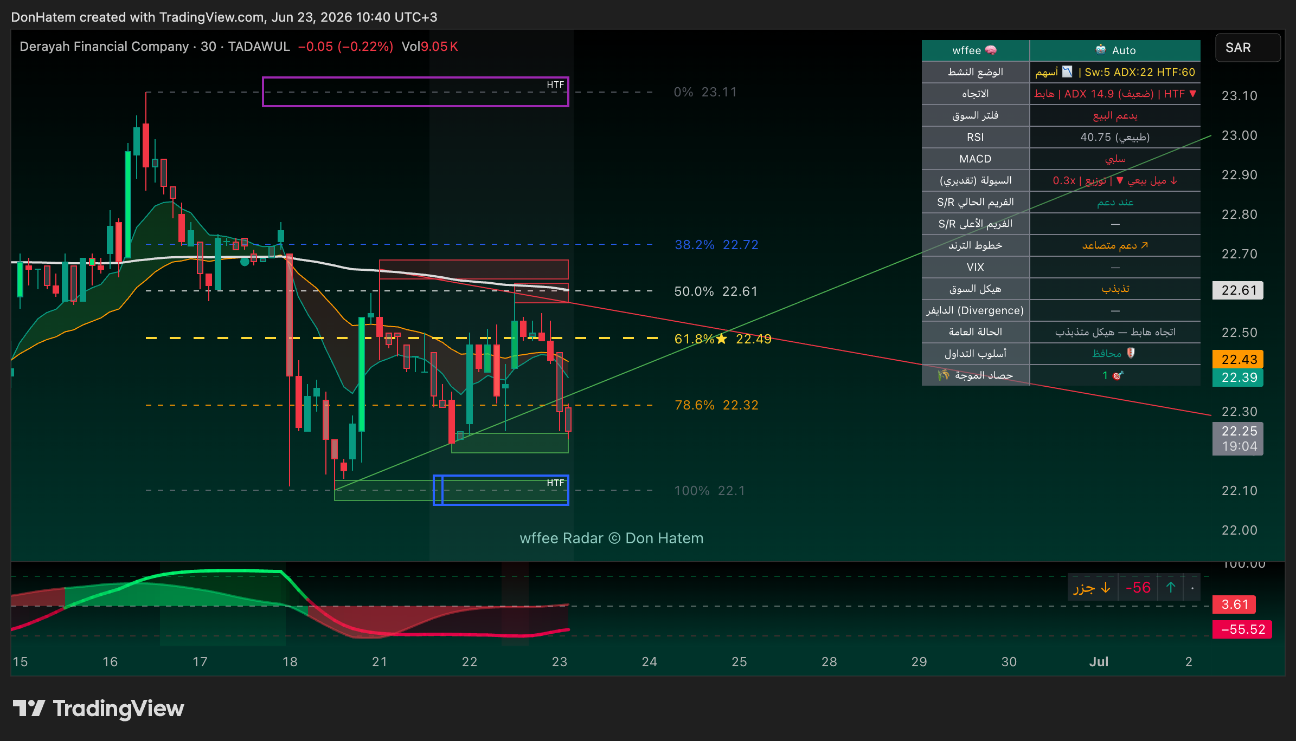
Task: Click the تذبذب value cell
Action: click(1115, 289)
